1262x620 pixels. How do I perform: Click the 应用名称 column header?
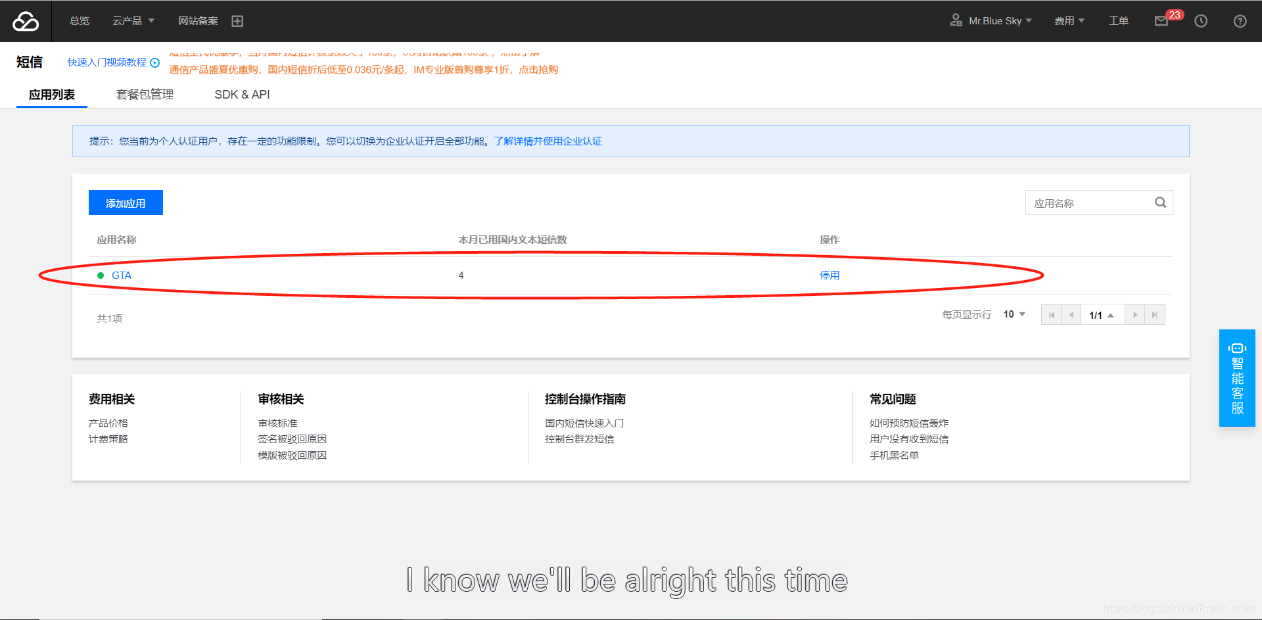(x=116, y=240)
